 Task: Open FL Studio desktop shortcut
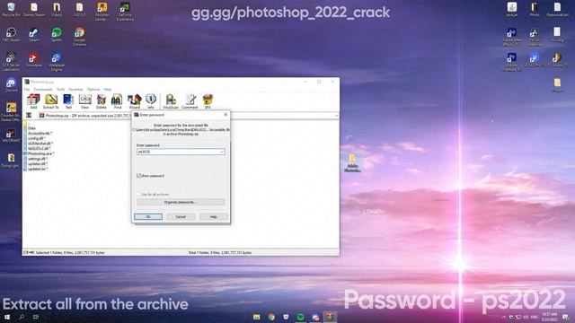coord(557,60)
